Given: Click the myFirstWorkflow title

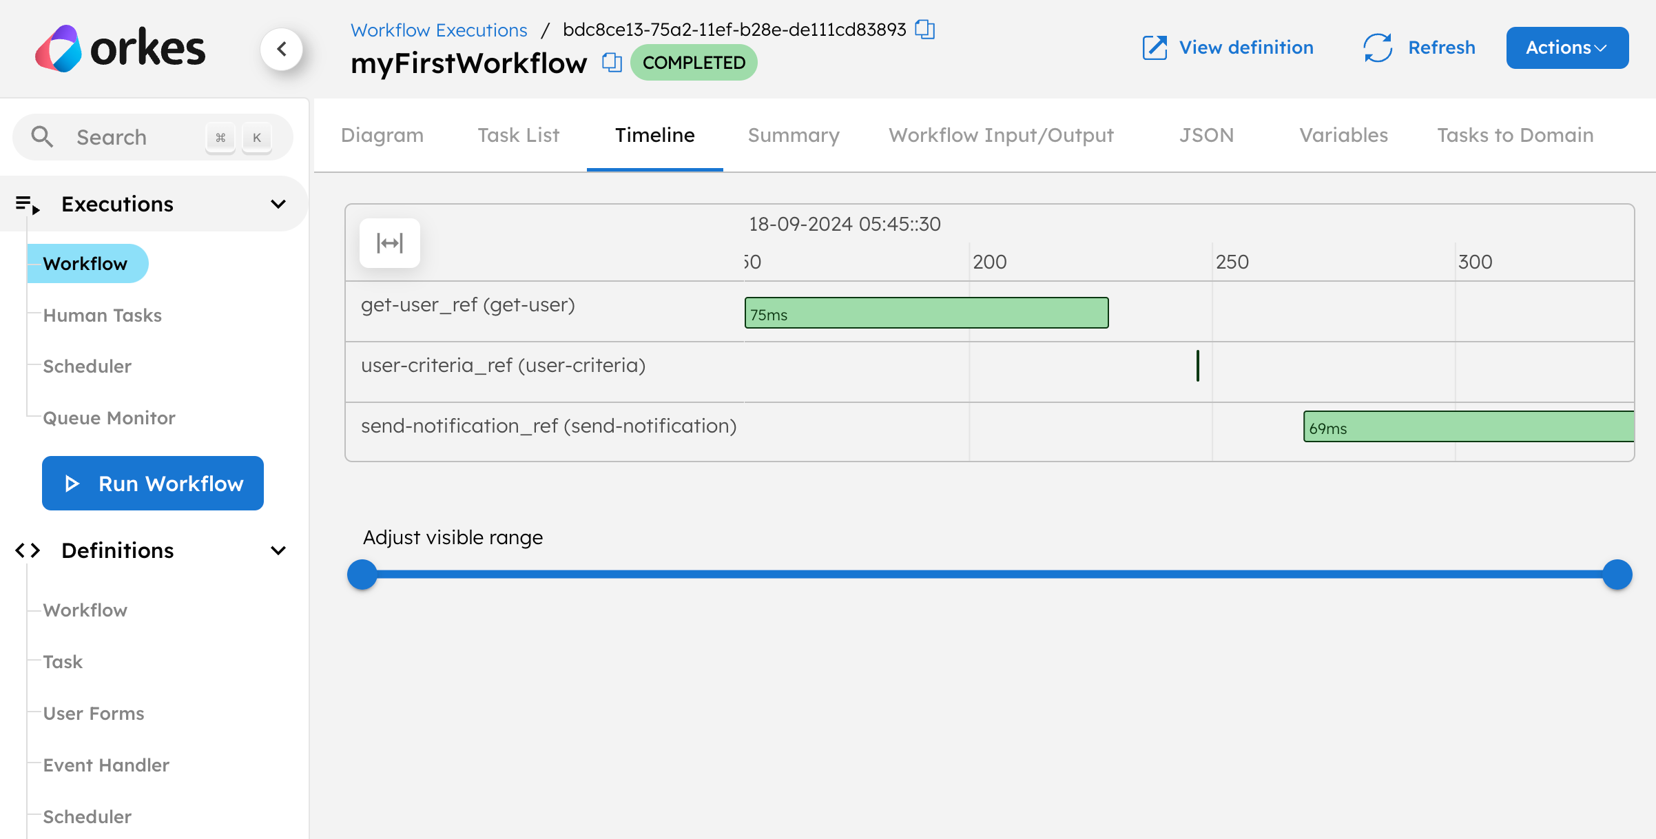Looking at the screenshot, I should coord(468,63).
